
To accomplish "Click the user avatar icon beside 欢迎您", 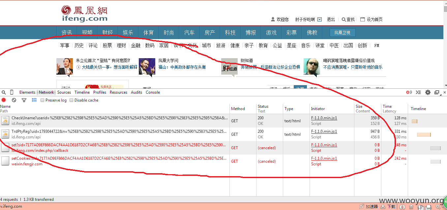I will pos(273,19).
